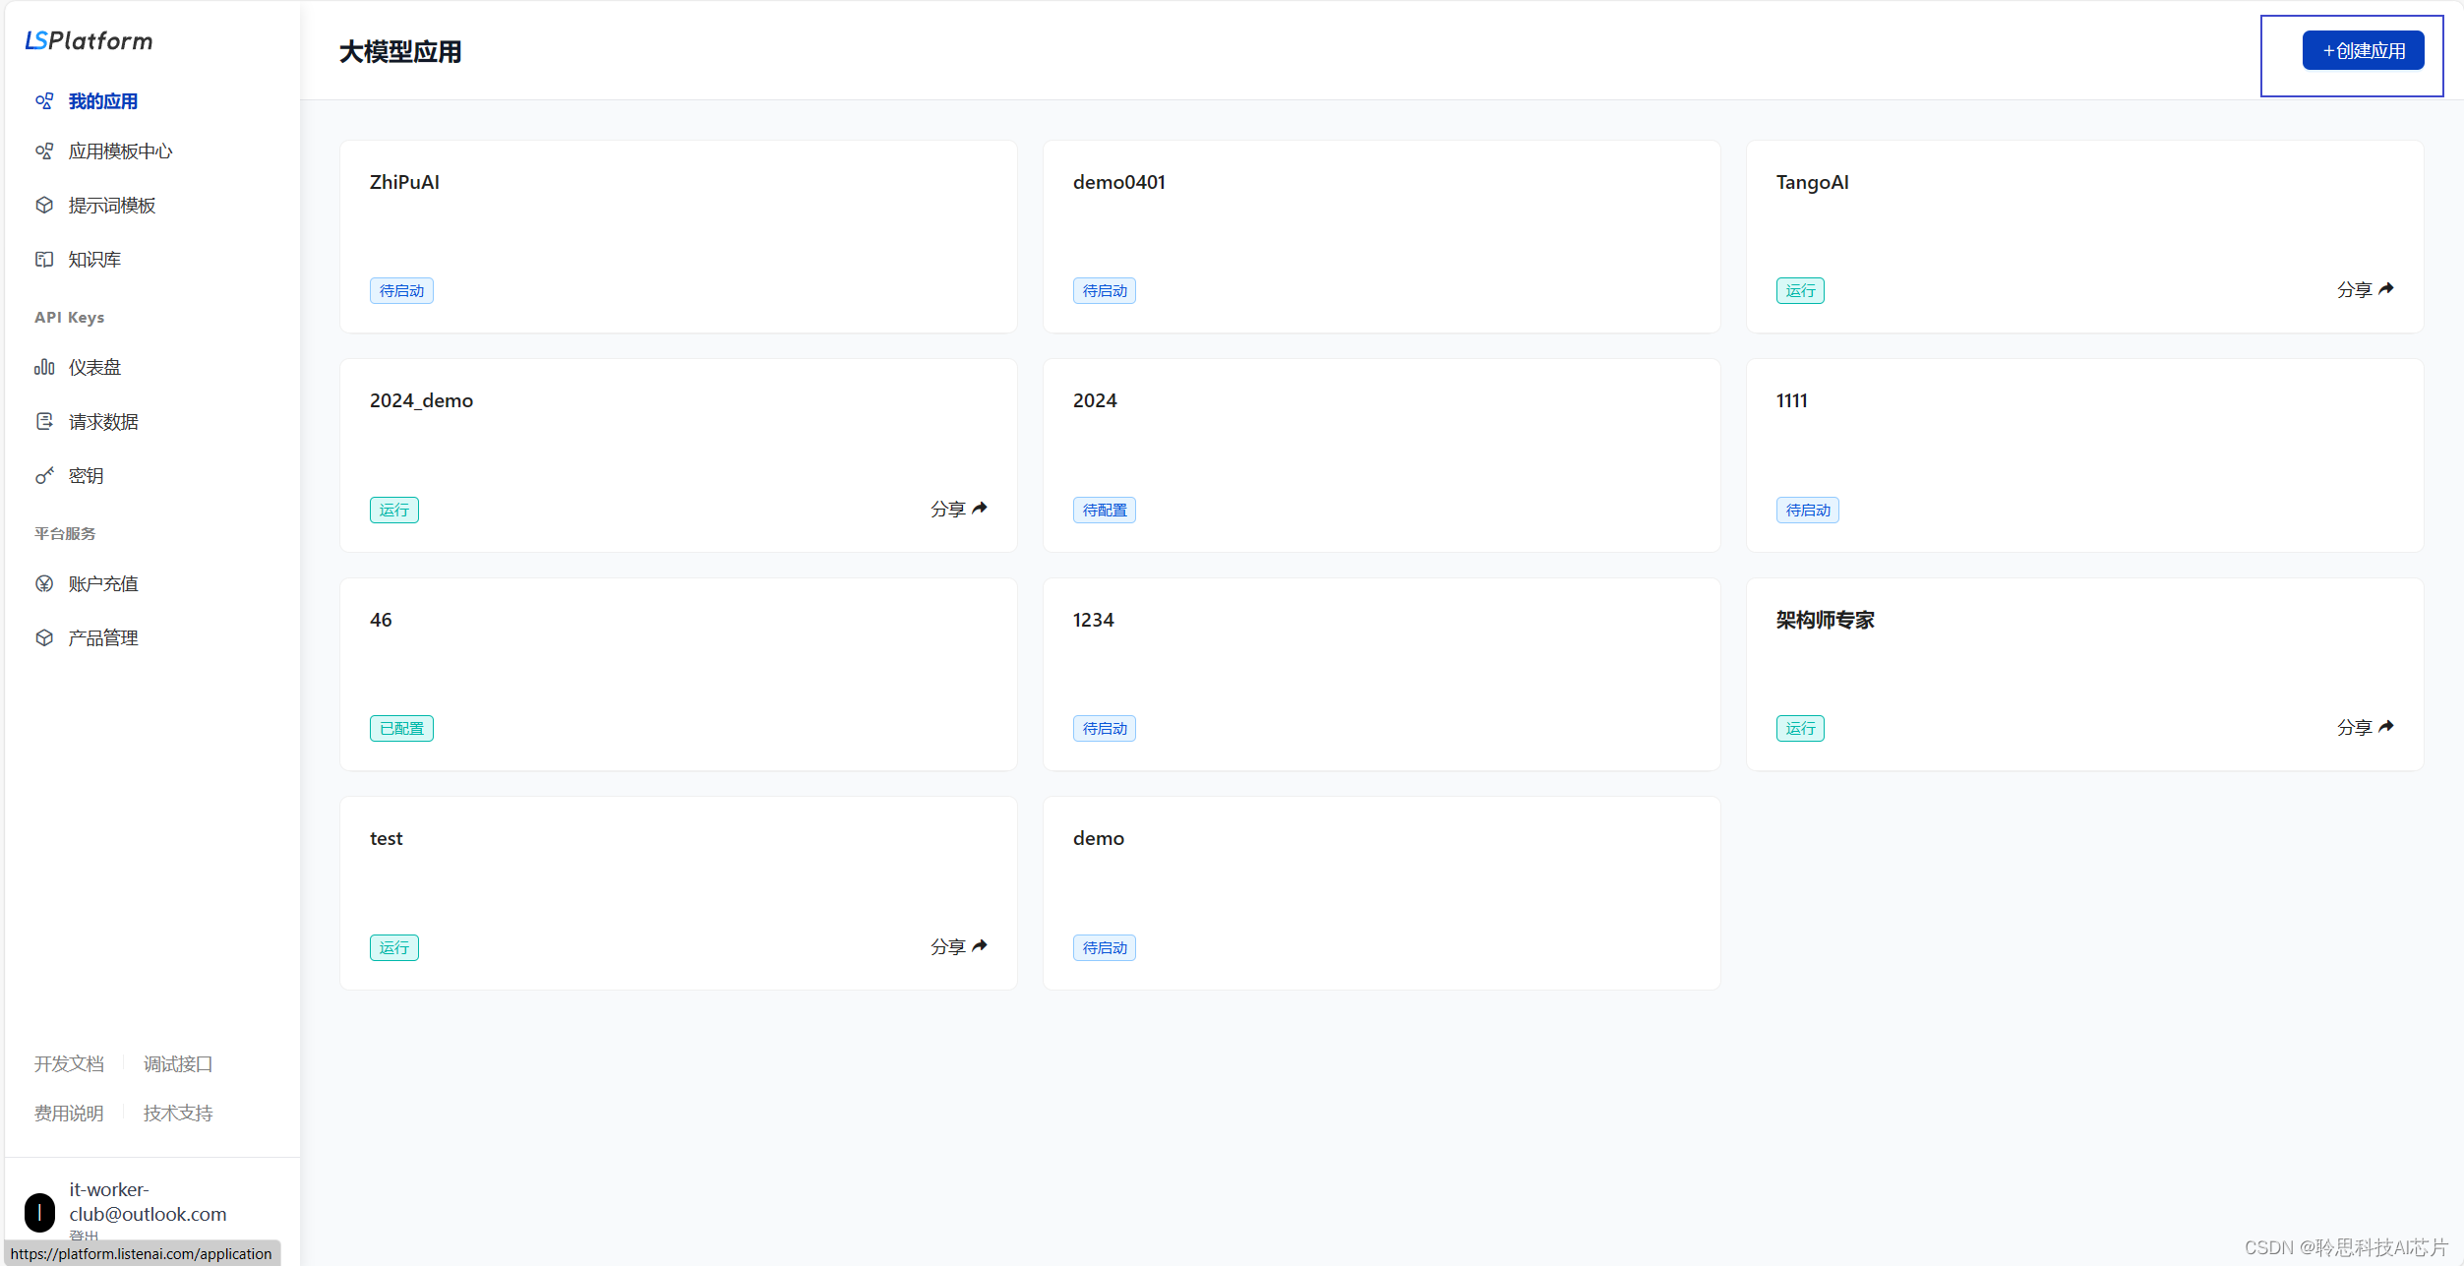Click the share arrow on TangoAI card

point(2386,289)
